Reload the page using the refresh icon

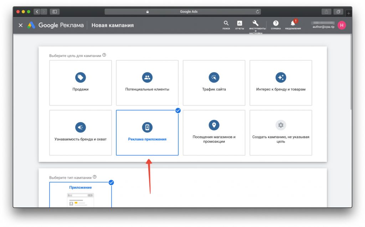(257, 11)
